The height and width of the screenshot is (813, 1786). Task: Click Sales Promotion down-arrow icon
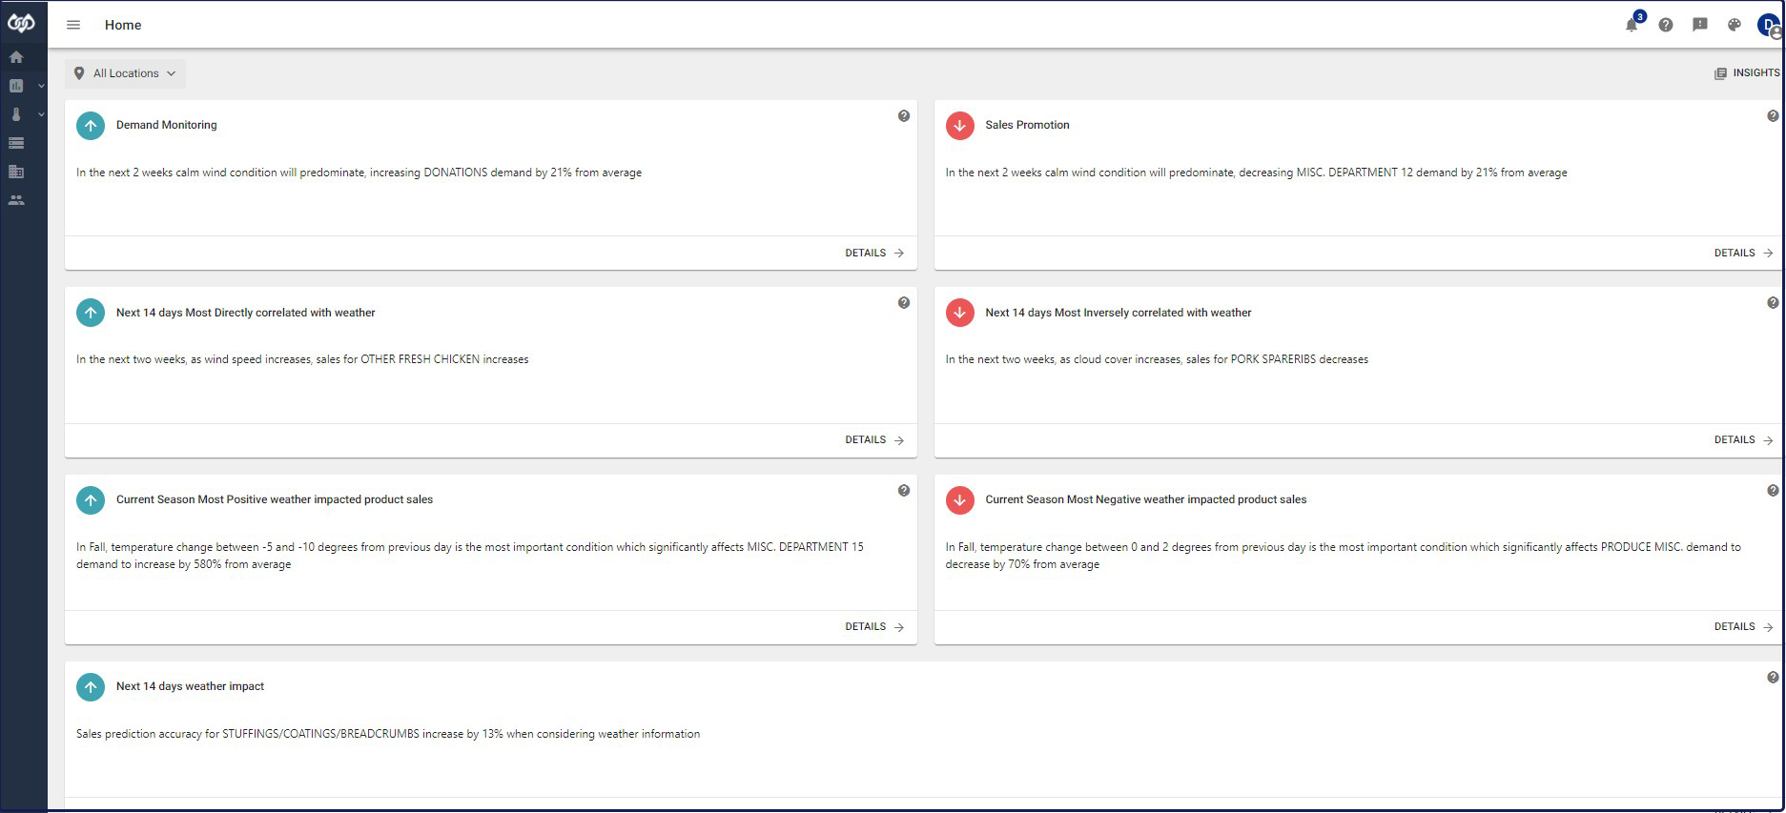tap(960, 125)
